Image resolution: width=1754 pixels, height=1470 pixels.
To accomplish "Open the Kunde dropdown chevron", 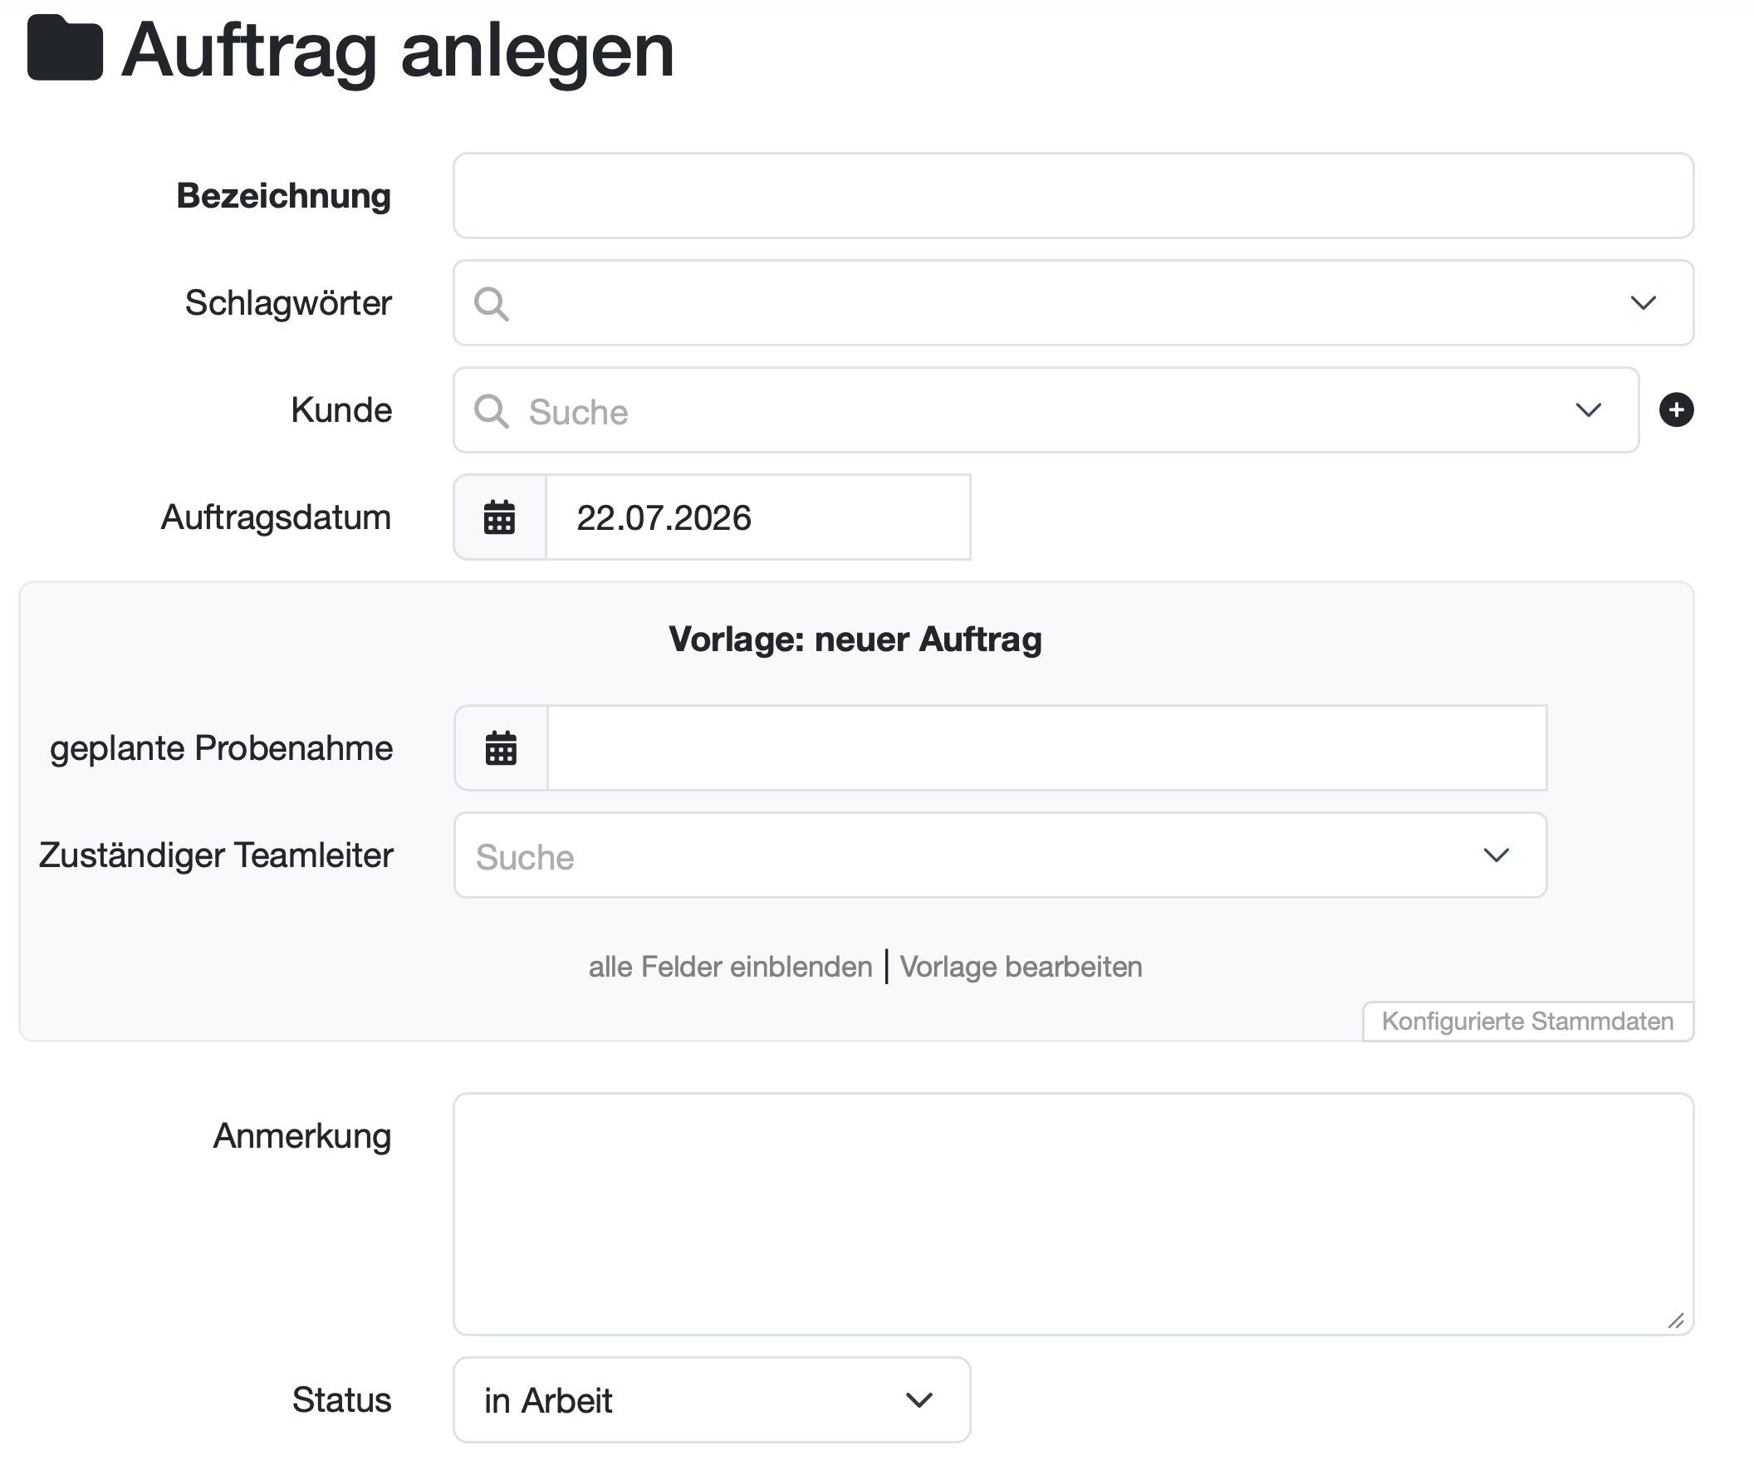I will (x=1588, y=410).
